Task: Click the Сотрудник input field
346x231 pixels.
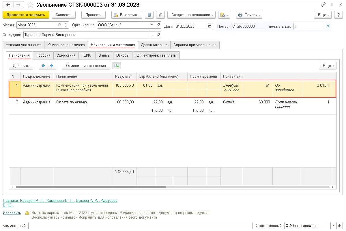Action: (x=86, y=35)
